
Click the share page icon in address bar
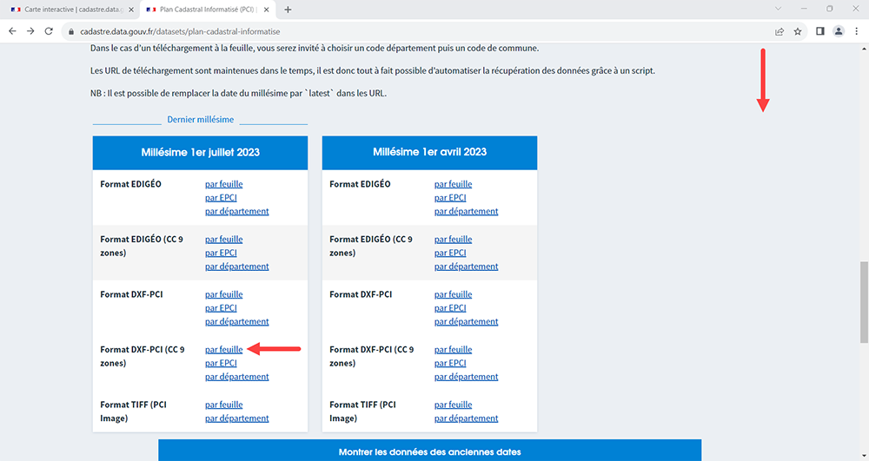(779, 30)
